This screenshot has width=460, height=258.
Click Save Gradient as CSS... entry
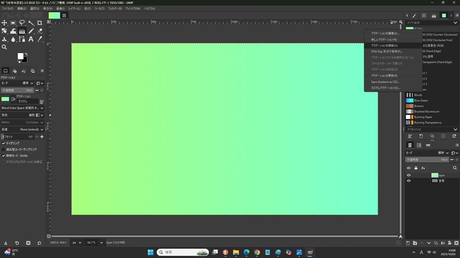(385, 82)
